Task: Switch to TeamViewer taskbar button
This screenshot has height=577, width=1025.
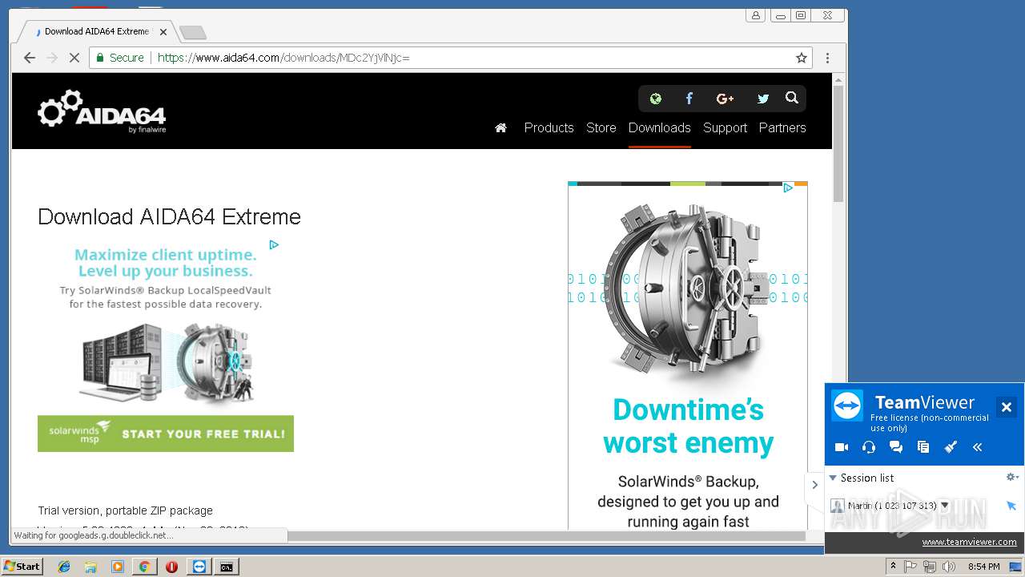Action: pyautogui.click(x=199, y=567)
